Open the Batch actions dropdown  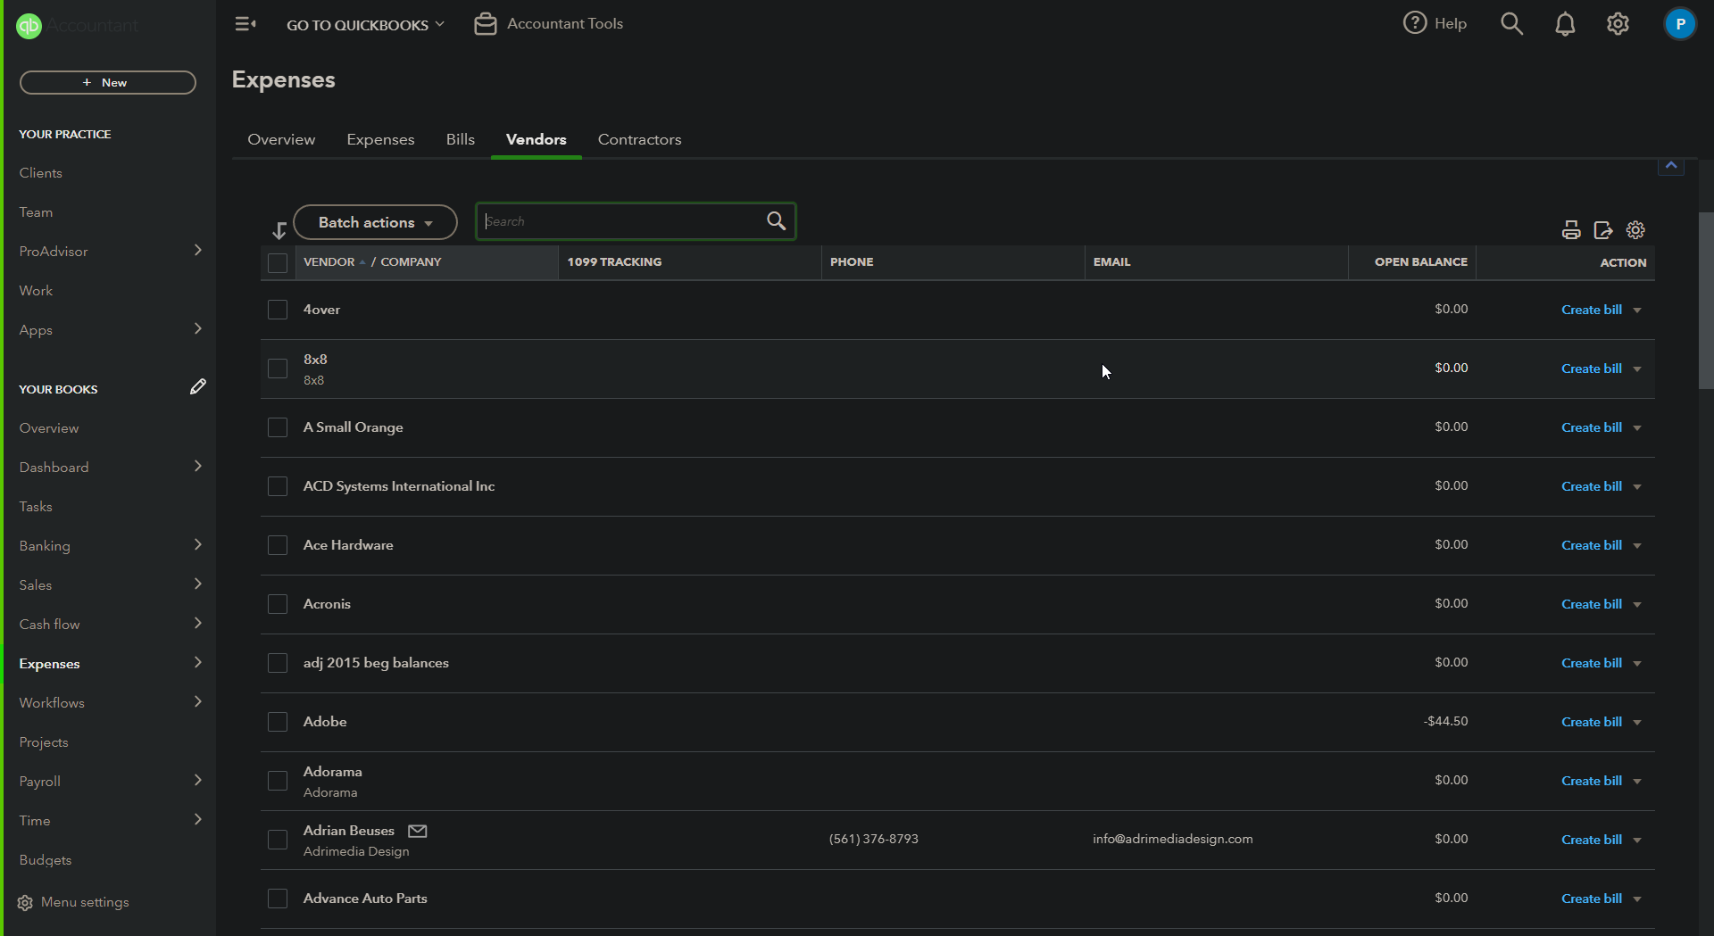(x=375, y=222)
